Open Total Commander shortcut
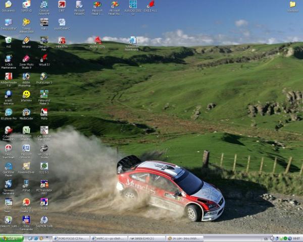 [x=26, y=220]
